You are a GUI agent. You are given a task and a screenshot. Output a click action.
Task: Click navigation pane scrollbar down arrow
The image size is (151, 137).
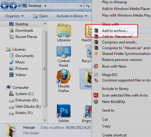coord(45,120)
